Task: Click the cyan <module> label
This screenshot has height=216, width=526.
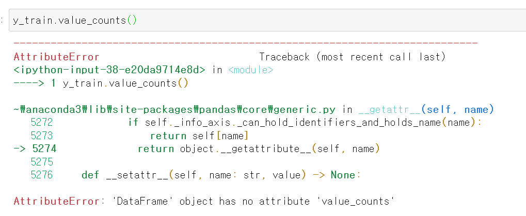Action: (x=250, y=70)
